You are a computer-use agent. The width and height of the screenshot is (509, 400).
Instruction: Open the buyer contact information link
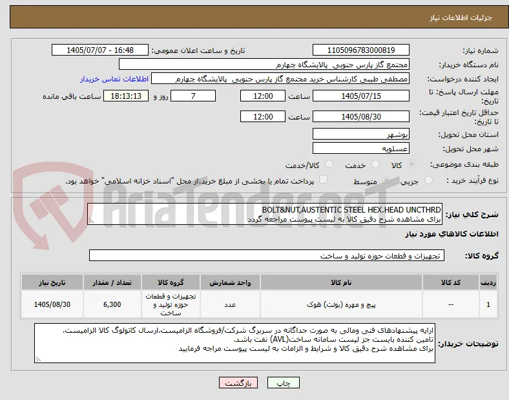(x=114, y=79)
